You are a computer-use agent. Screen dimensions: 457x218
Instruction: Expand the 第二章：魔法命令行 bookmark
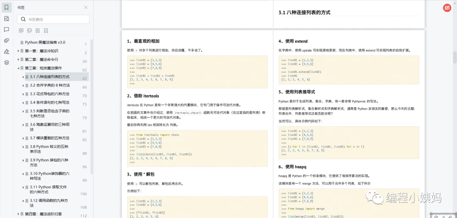(x=18, y=59)
